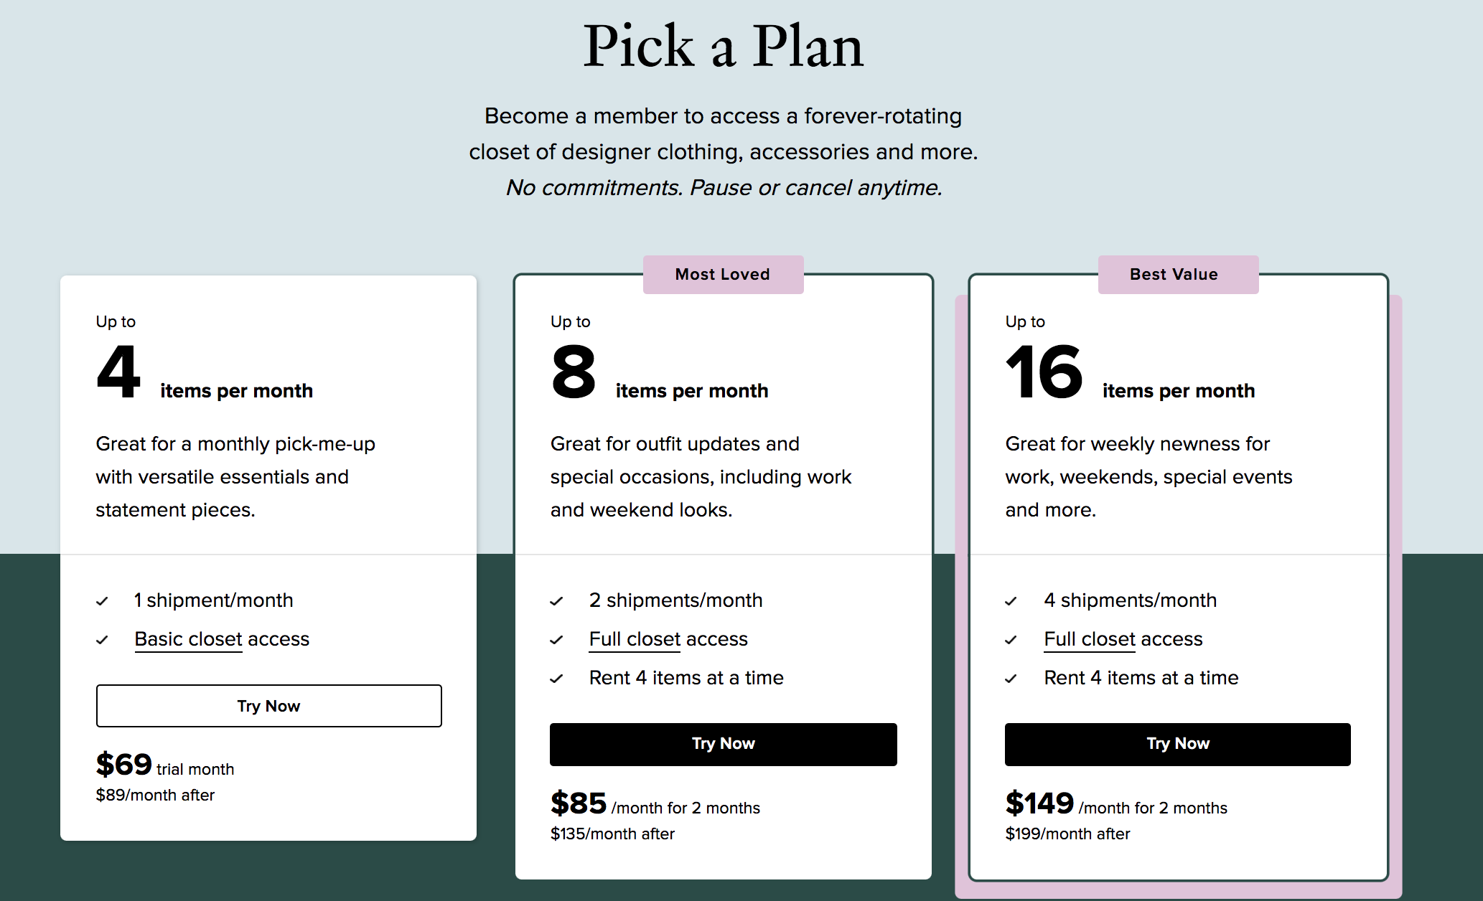Click the Full closet access checkmark in 16-item plan
Viewport: 1483px width, 901px height.
[x=1011, y=640]
